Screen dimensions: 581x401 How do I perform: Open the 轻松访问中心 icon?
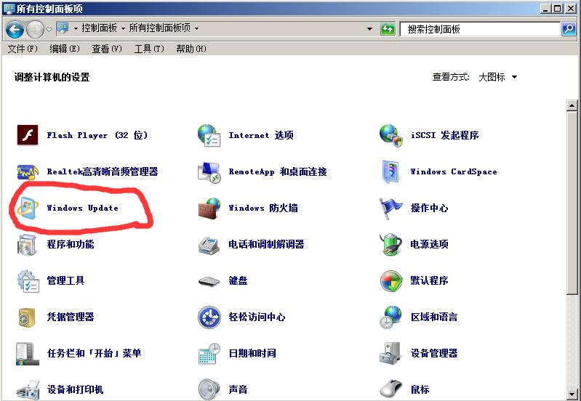pos(209,317)
